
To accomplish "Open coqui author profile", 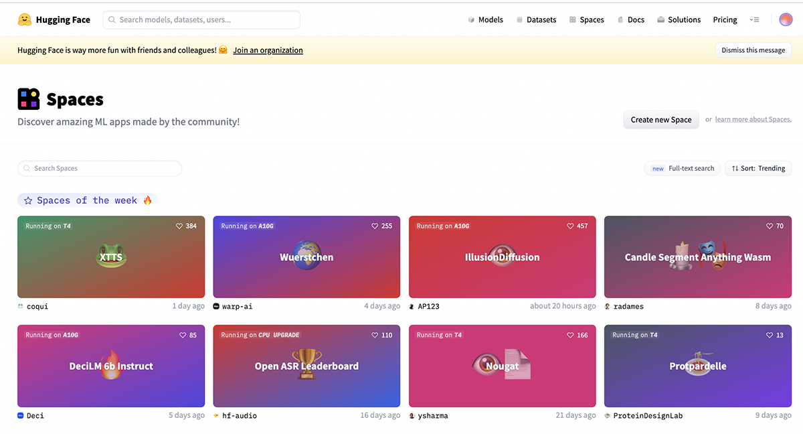I will (x=37, y=306).
